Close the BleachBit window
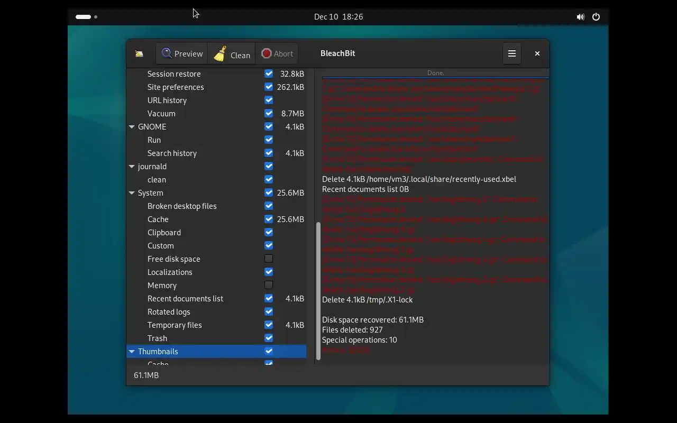Viewport: 677px width, 423px height. tap(537, 53)
